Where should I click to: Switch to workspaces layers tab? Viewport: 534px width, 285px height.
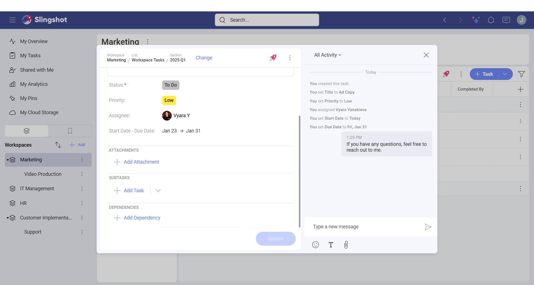click(27, 131)
